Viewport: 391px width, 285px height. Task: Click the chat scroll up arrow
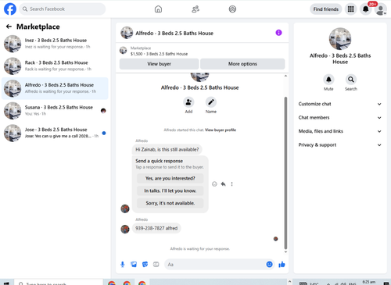tap(285, 76)
